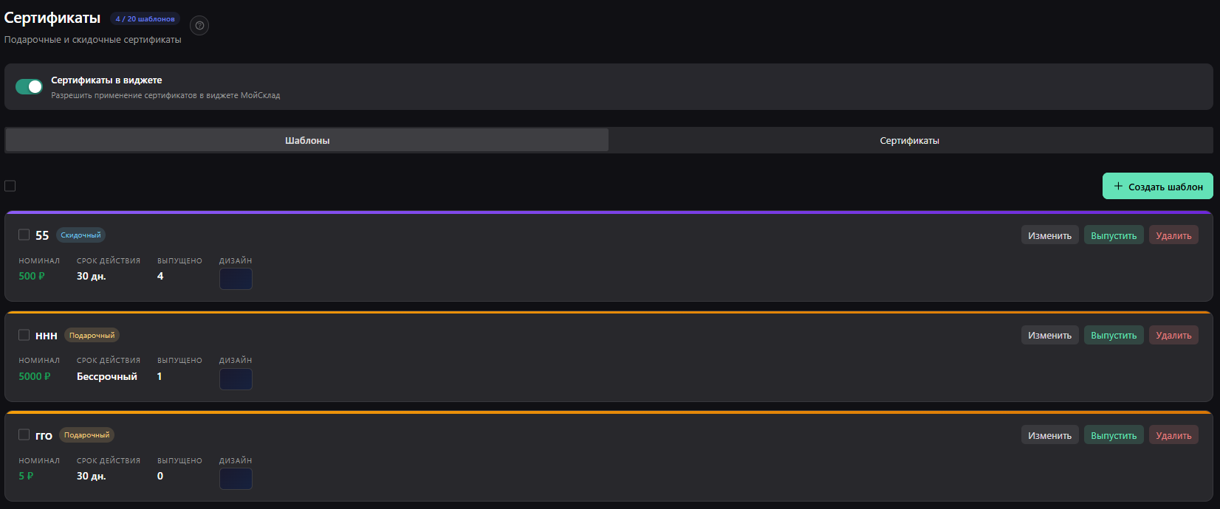The height and width of the screenshot is (509, 1220).
Task: Open design thumbnail for template ннн
Action: 236,379
